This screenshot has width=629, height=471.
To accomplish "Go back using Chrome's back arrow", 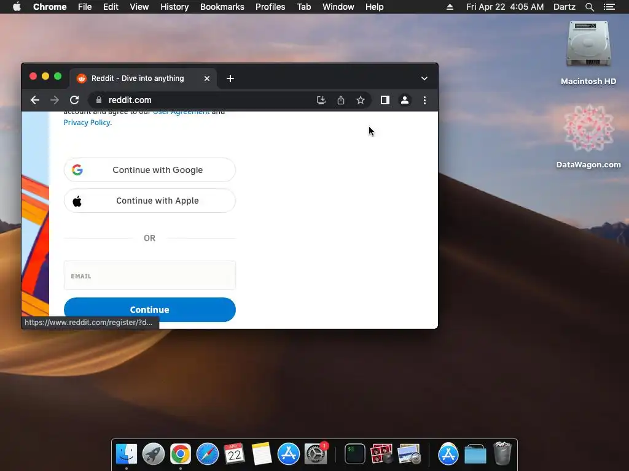I will point(35,100).
